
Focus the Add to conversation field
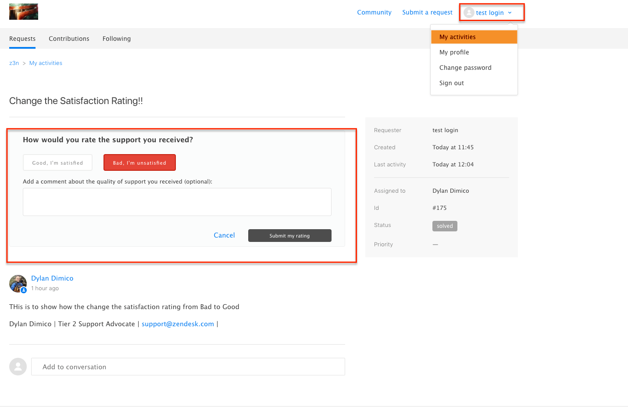188,367
